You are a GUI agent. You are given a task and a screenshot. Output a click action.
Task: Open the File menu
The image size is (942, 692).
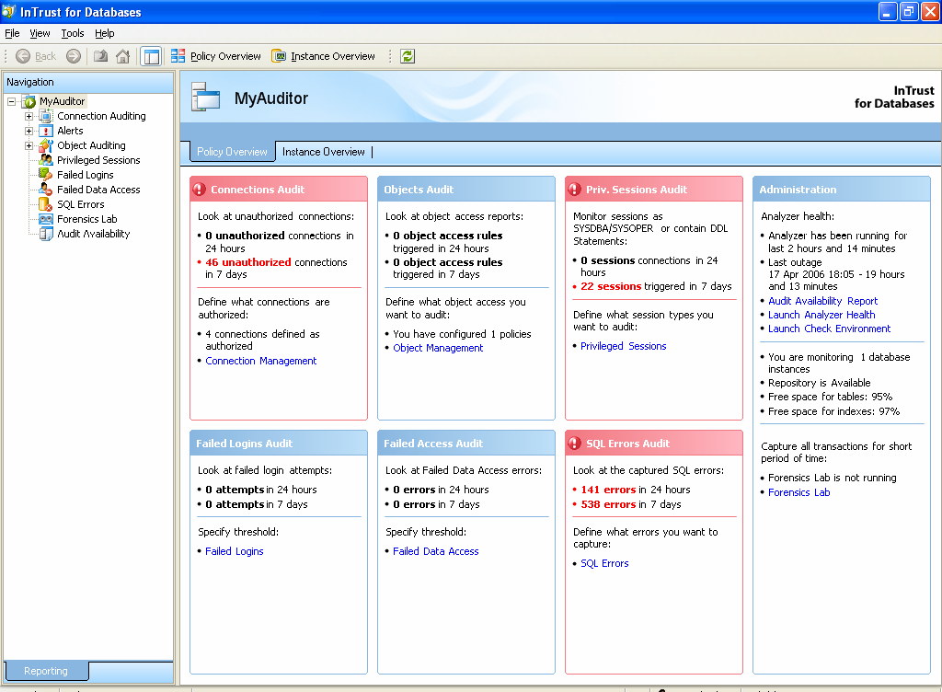[x=12, y=34]
